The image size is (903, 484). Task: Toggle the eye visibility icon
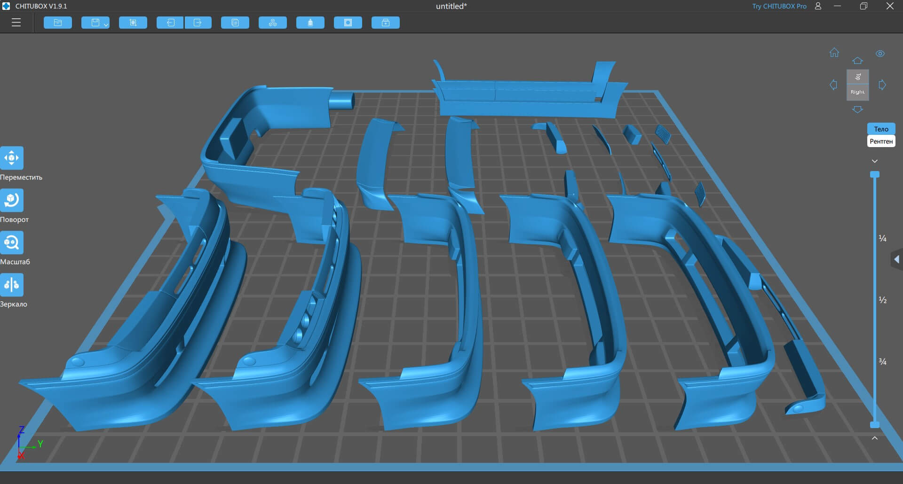tap(880, 54)
